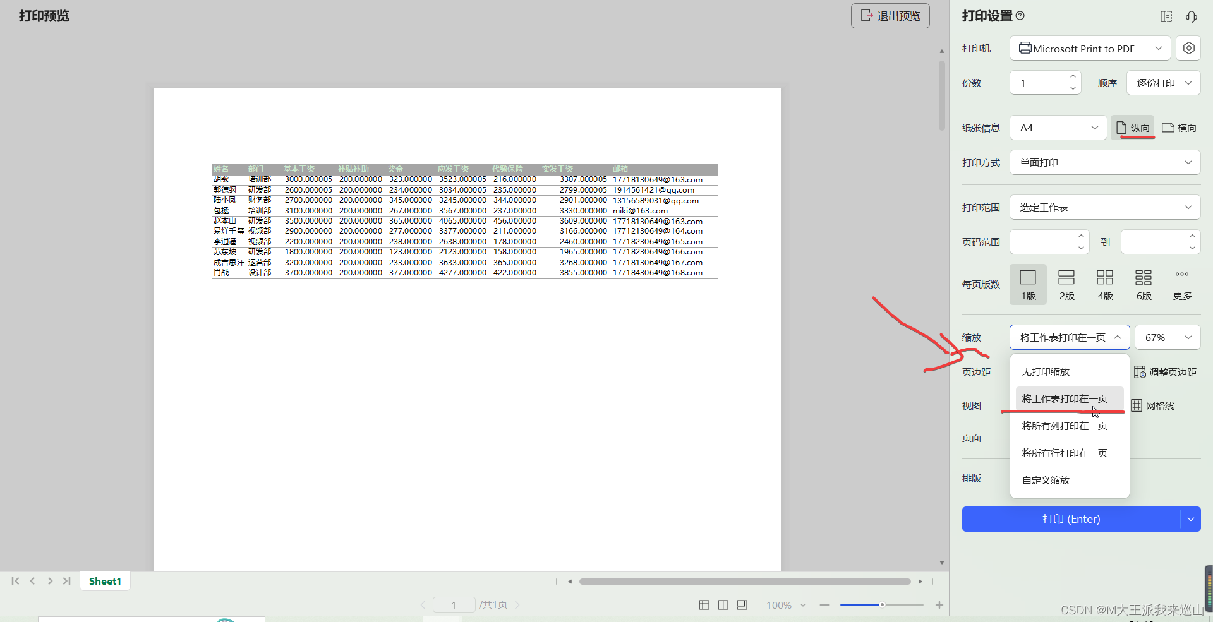
Task: Toggle 网格线 gridlines option
Action: (x=1153, y=405)
